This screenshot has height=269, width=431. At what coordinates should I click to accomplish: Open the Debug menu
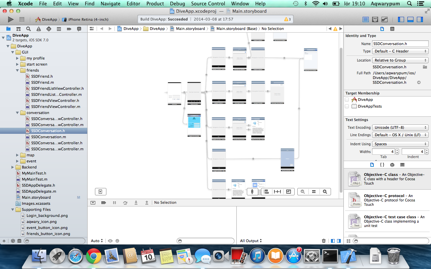point(177,4)
